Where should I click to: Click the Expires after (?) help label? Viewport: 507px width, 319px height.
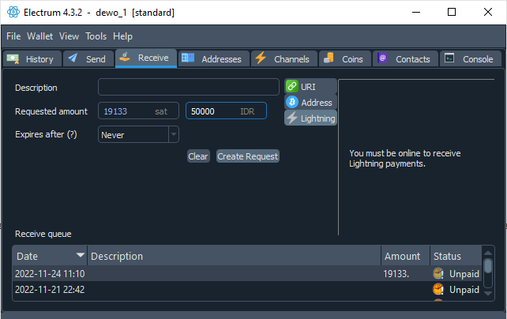pos(46,134)
